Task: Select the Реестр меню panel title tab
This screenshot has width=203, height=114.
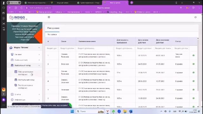Action: click(x=53, y=28)
